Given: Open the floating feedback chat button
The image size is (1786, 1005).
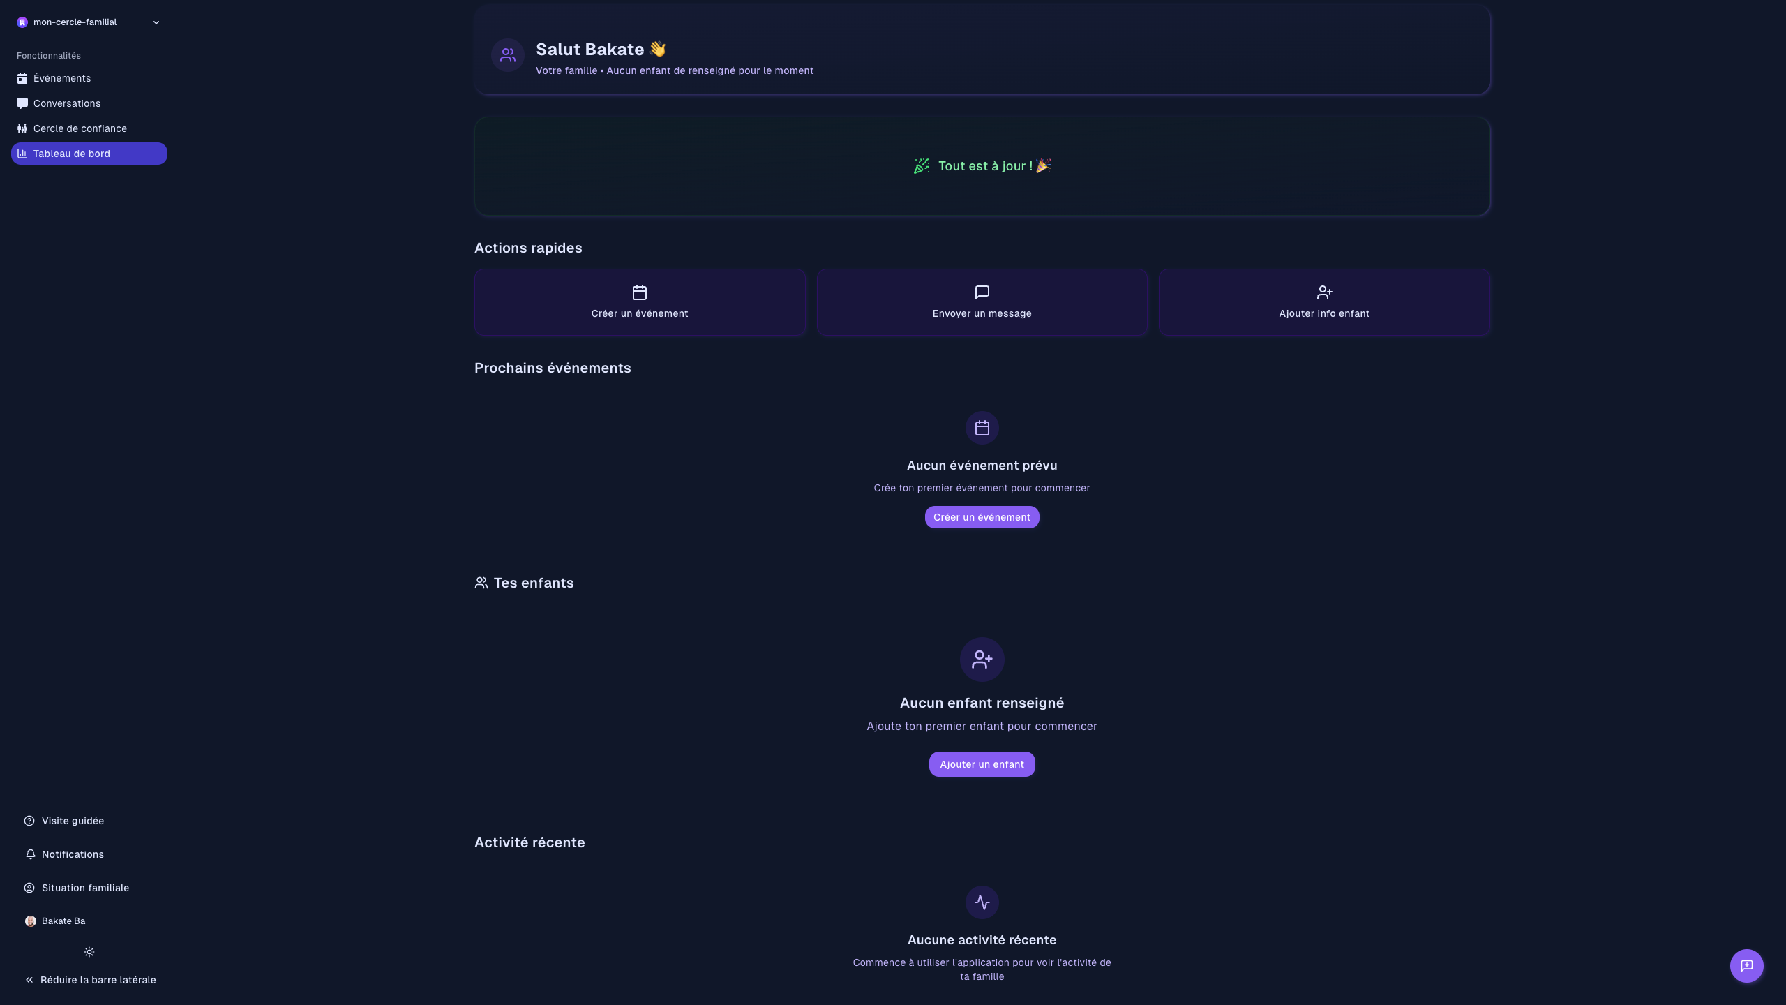Looking at the screenshot, I should [x=1746, y=966].
